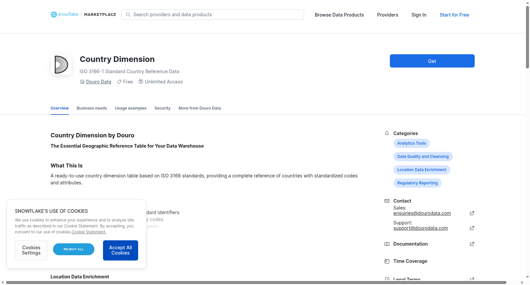Image resolution: width=530 pixels, height=285 pixels.
Task: Go to the Security tab
Action: click(162, 108)
